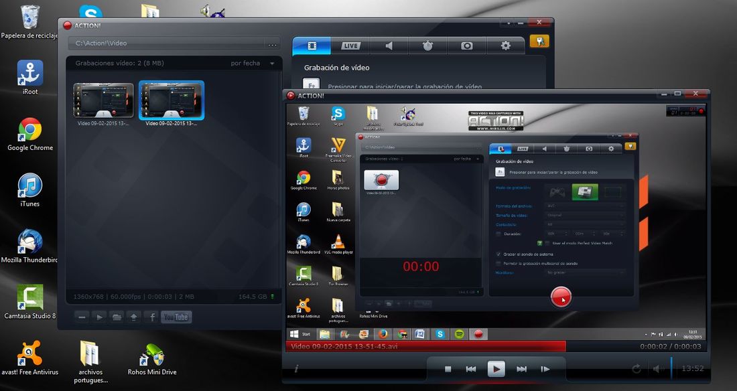Click the yellow license key icon
The image size is (737, 391).
click(539, 42)
